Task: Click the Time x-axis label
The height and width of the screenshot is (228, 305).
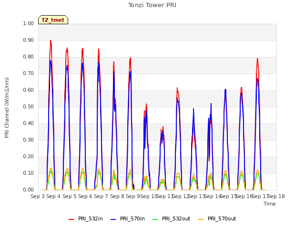Action: (270, 204)
